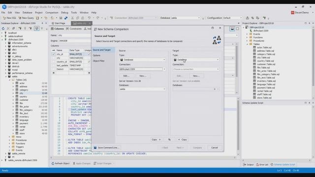Click the Save icon in the main toolbar
315x177 pixels.
[61, 18]
